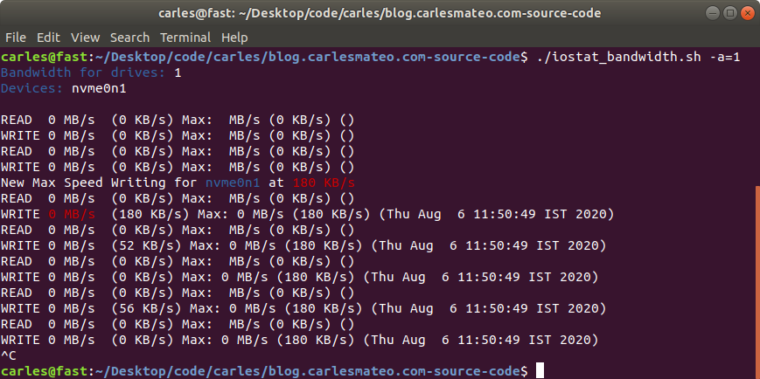Image resolution: width=760 pixels, height=379 pixels.
Task: Click the orange terminal scrollbar thumb
Action: click(x=757, y=282)
